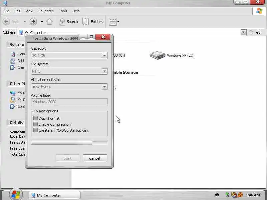This screenshot has width=267, height=200.
Task: Click the My Computer address bar icon
Action: pyautogui.click(x=21, y=32)
